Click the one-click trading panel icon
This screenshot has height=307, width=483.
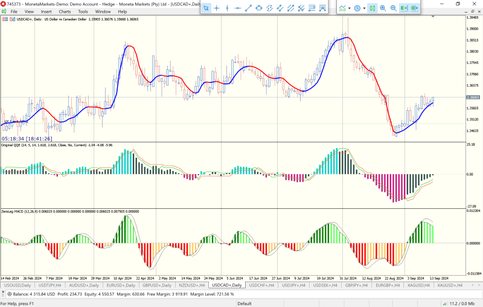tap(4, 20)
